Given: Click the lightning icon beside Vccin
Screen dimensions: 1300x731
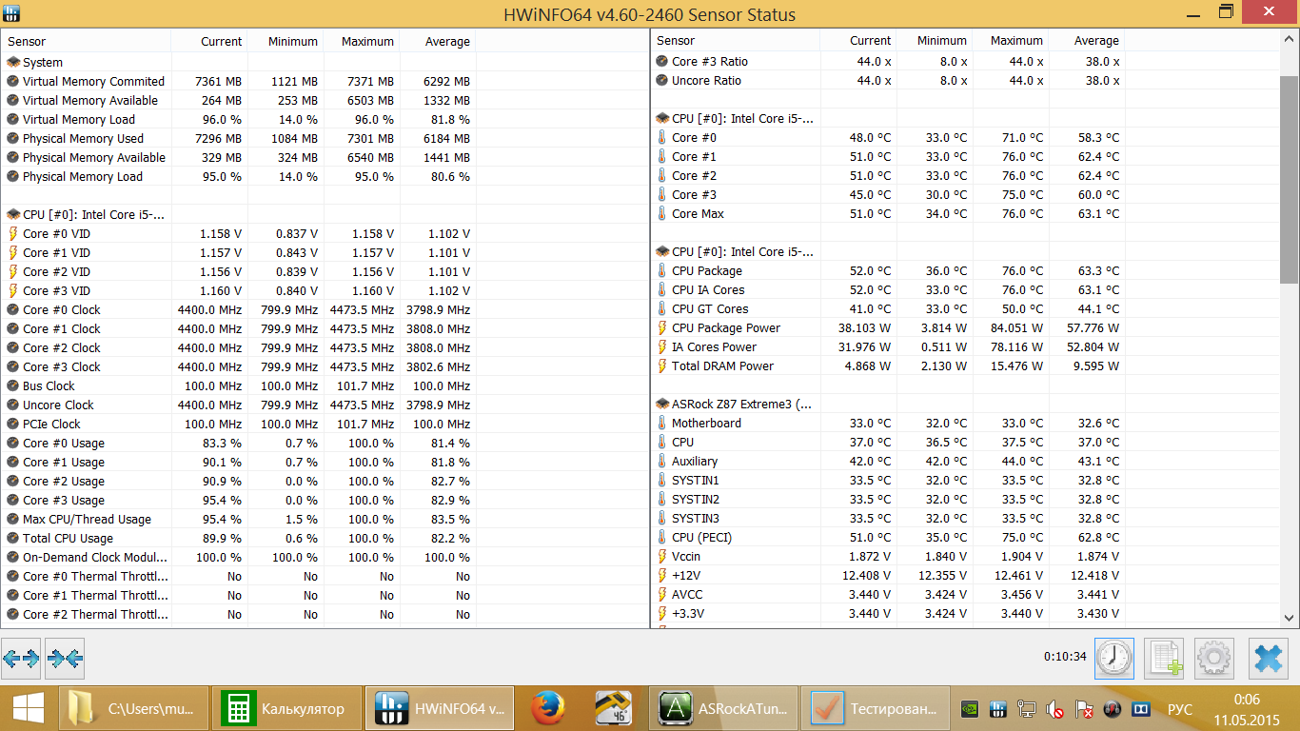Looking at the screenshot, I should pos(662,557).
